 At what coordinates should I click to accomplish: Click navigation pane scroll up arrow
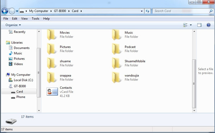(x=39, y=32)
